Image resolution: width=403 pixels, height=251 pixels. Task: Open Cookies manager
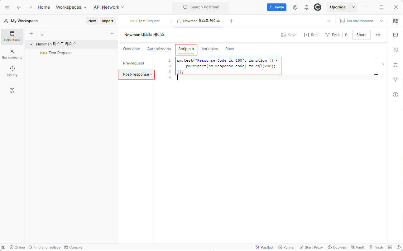point(337,247)
